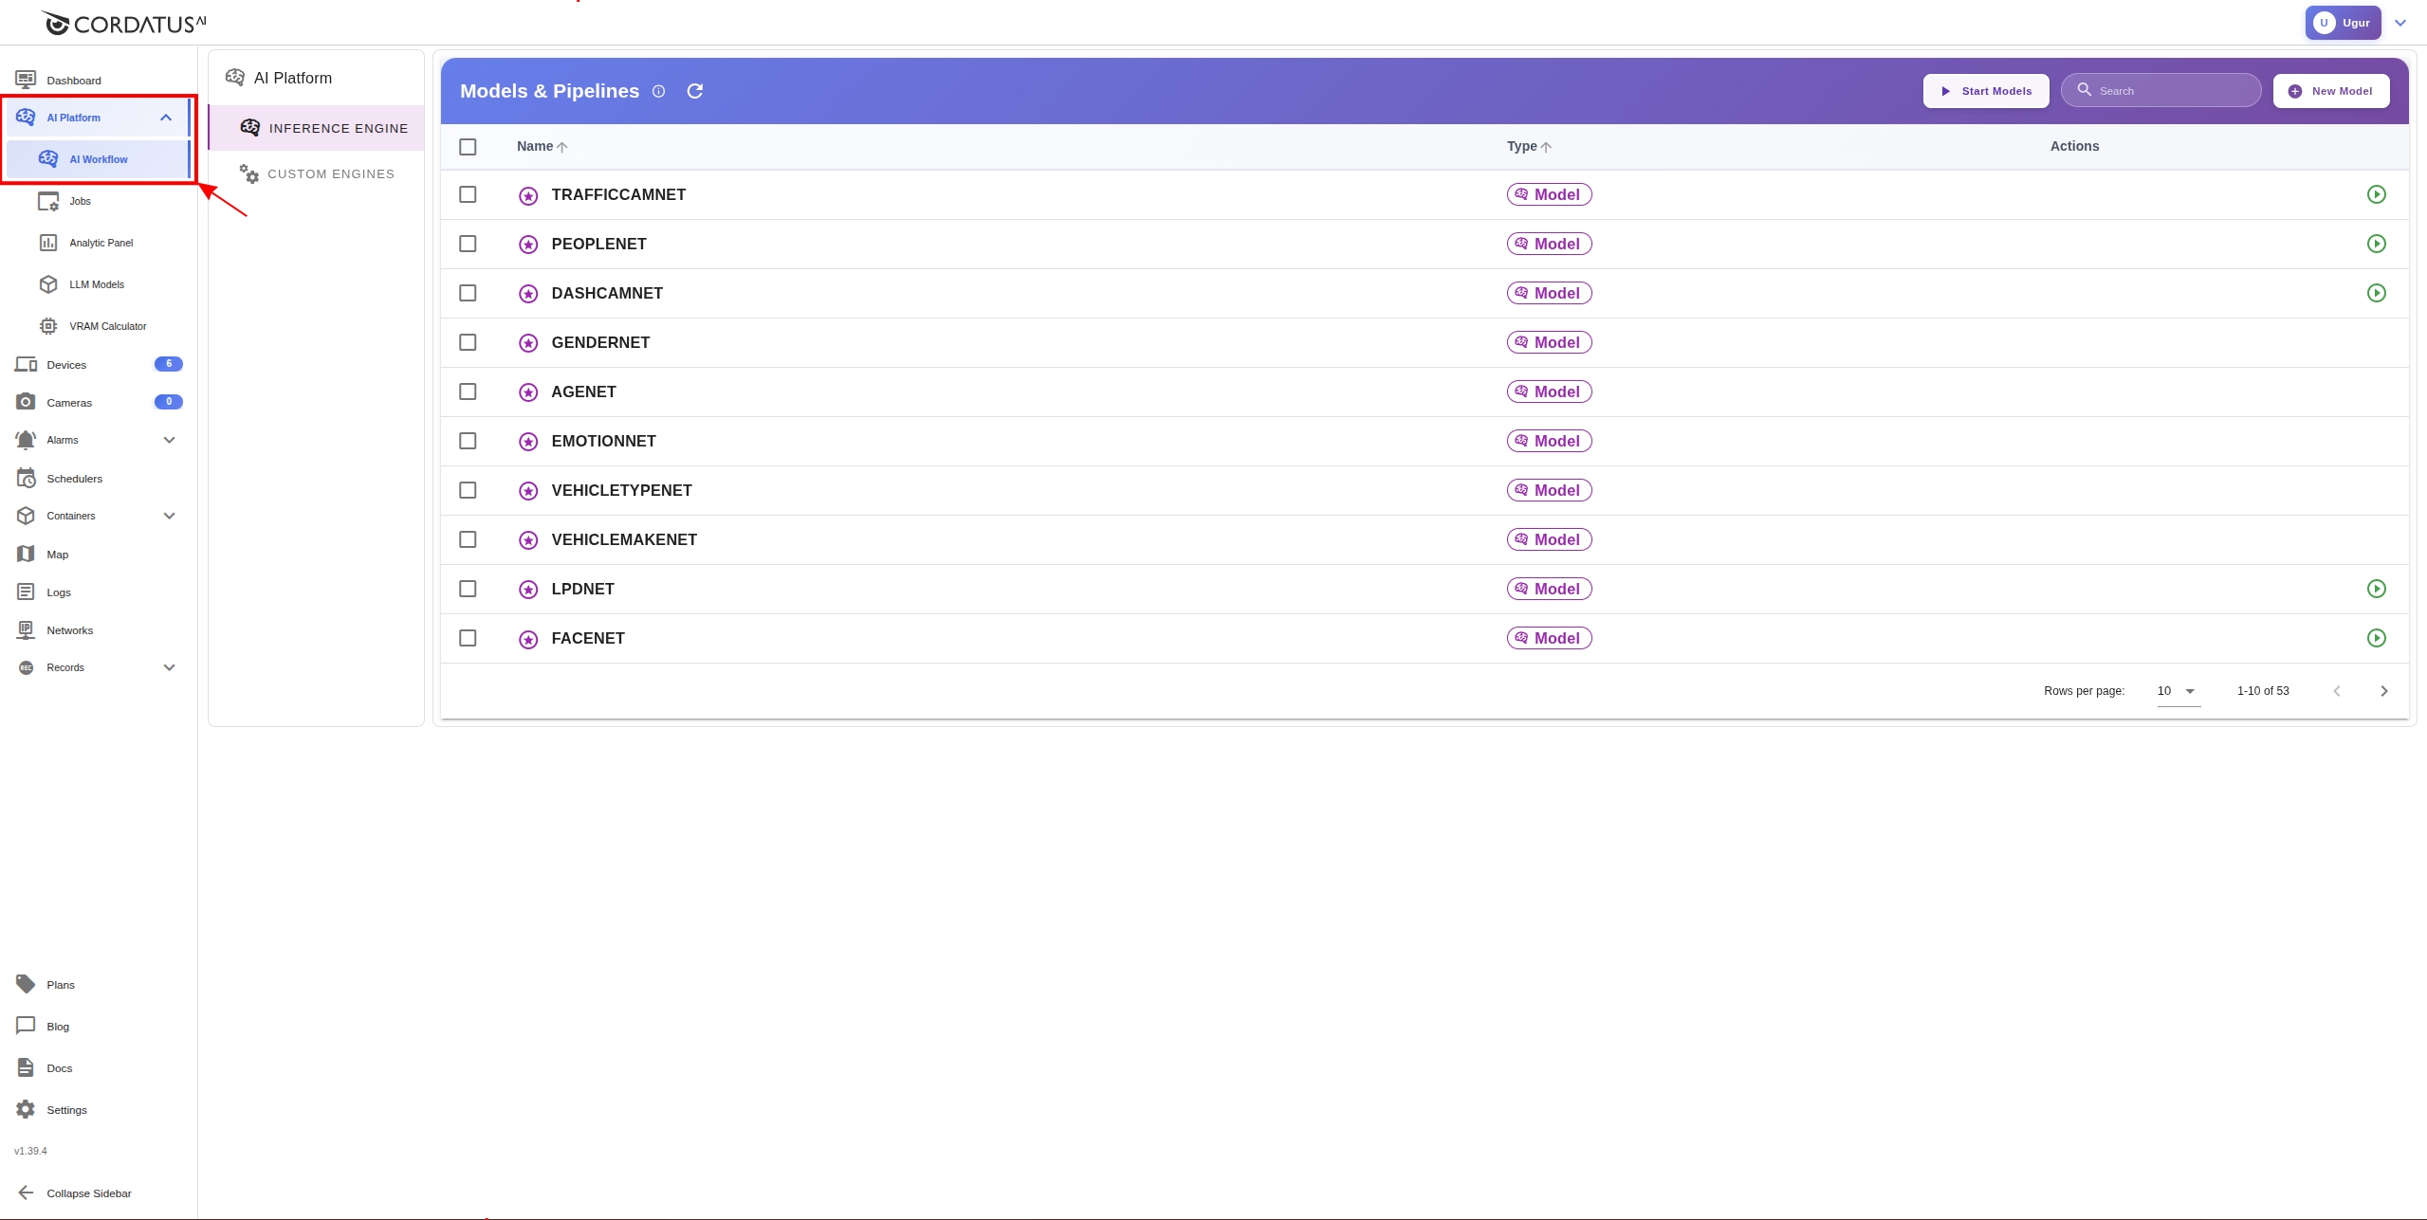This screenshot has width=2427, height=1220.
Task: Select the Inference Engine tab
Action: (x=337, y=128)
